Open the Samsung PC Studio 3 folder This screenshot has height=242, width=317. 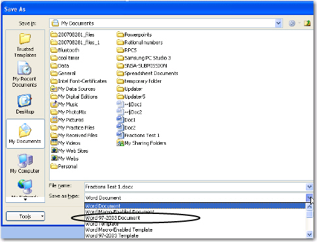(144, 58)
